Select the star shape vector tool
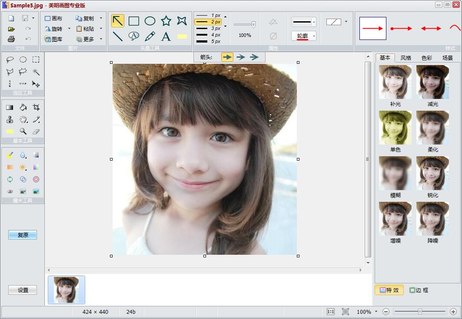Viewport: 462px width, 319px height. tap(166, 21)
